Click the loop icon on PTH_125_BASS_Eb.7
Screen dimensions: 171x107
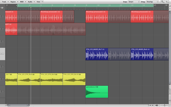(103, 49)
